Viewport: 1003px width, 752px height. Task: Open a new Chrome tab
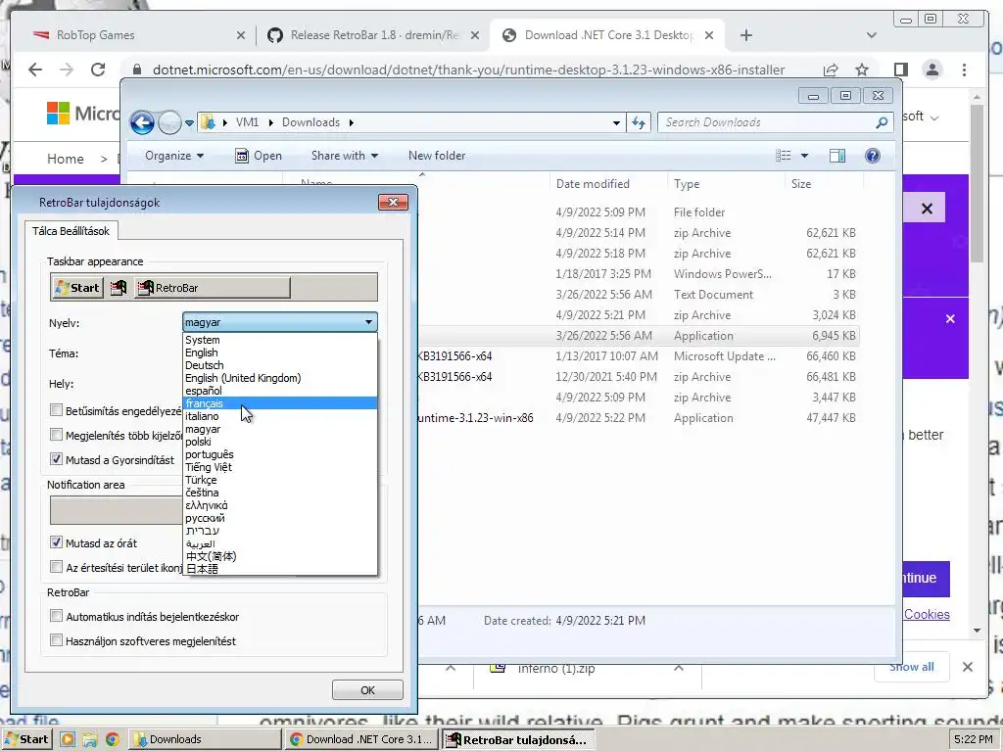point(745,35)
